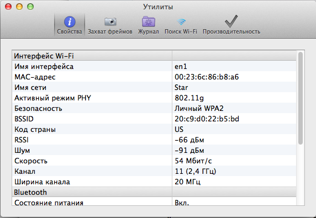
Task: Click the -66 дБм value
Action: click(x=189, y=140)
